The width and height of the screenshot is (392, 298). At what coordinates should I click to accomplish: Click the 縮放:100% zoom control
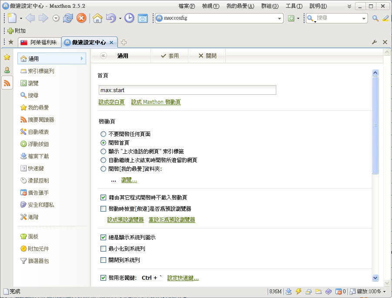pyautogui.click(x=369, y=291)
